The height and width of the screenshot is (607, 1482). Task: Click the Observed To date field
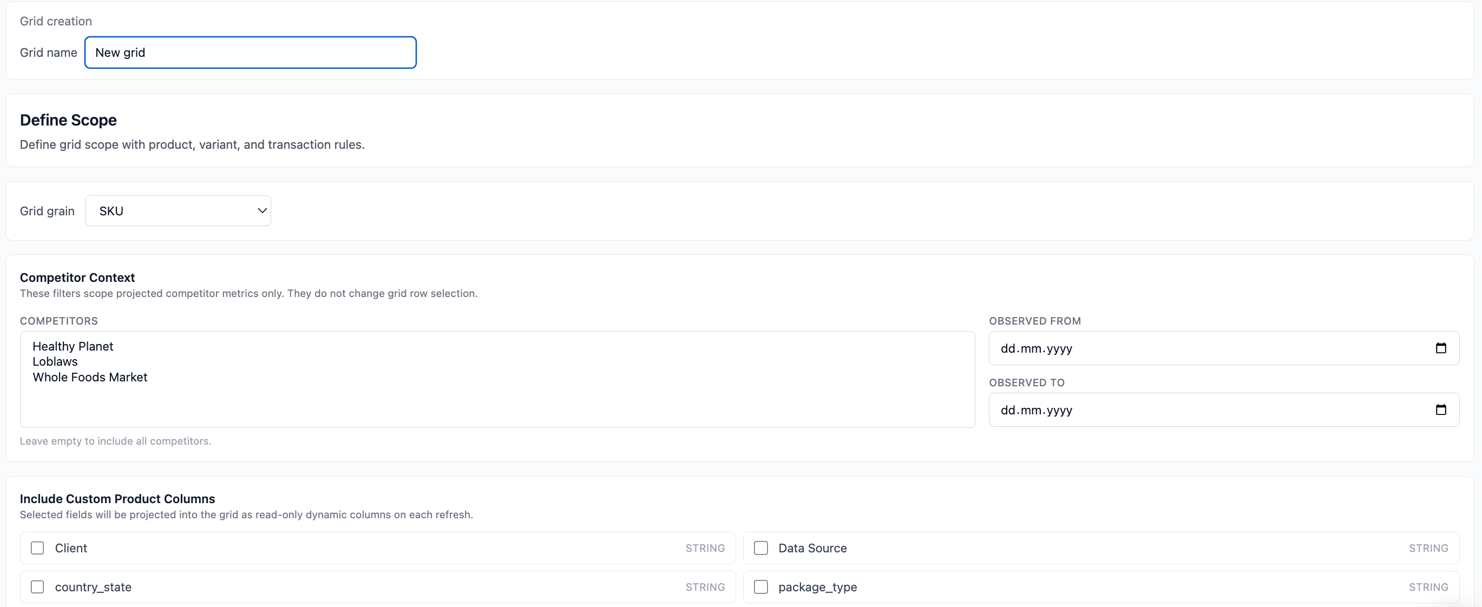click(1224, 409)
